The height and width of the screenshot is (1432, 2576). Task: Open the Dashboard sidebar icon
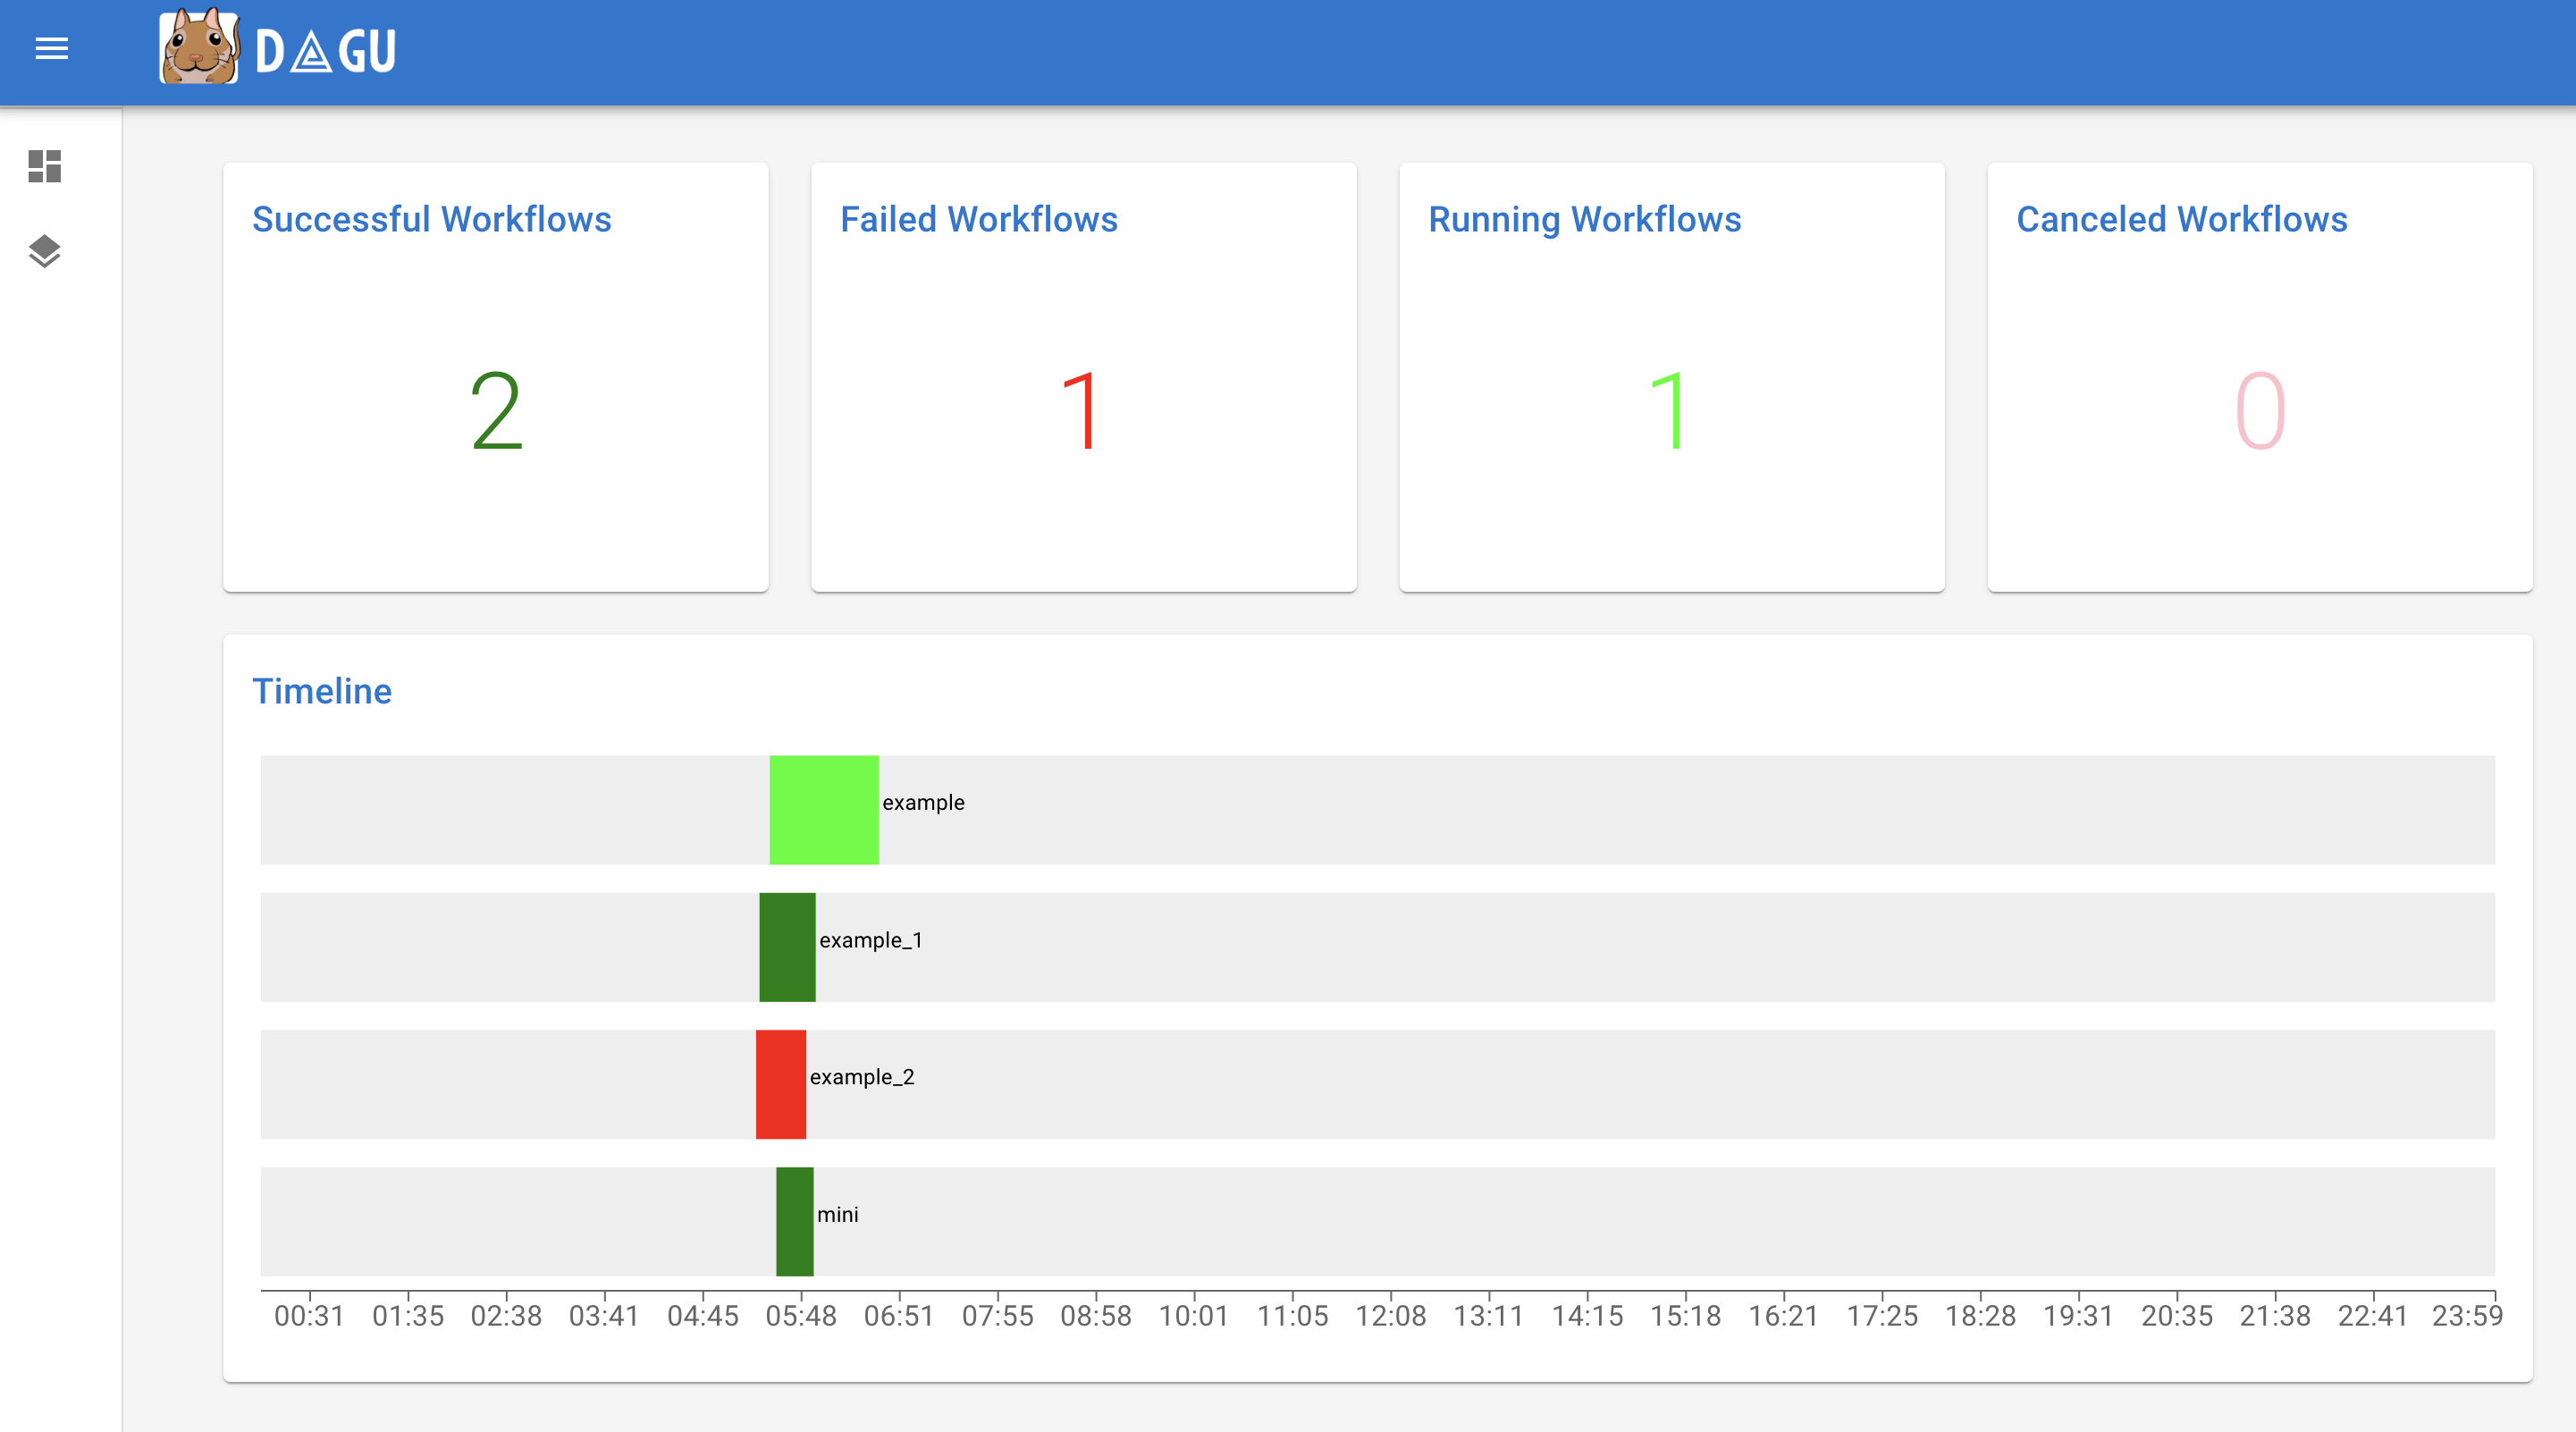point(44,166)
